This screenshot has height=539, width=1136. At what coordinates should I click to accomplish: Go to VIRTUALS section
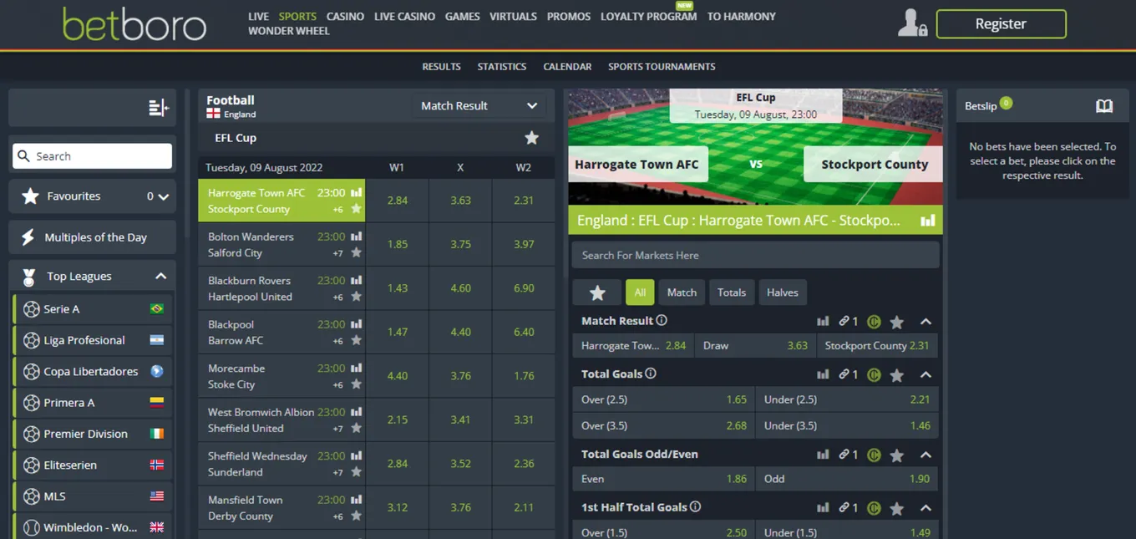coord(513,17)
